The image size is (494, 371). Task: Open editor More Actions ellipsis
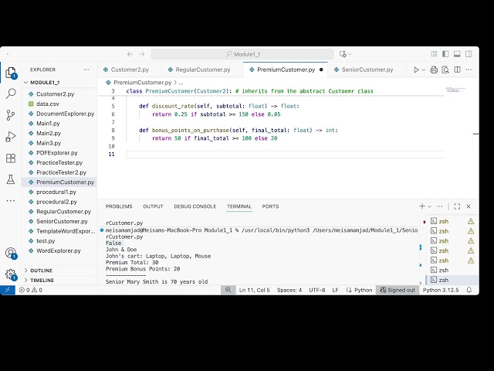469,70
